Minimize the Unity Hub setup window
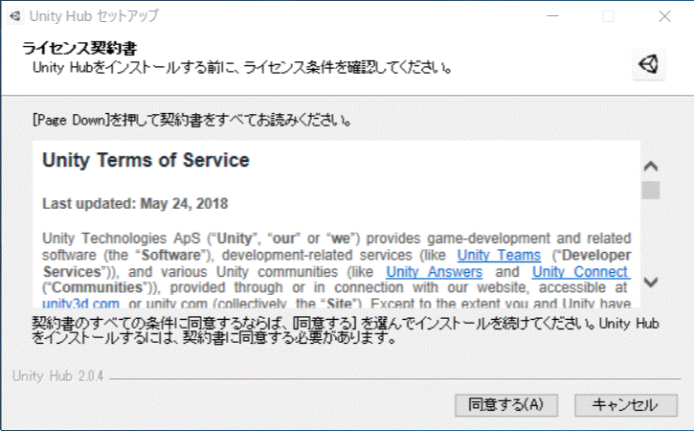694x431 pixels. click(x=552, y=16)
